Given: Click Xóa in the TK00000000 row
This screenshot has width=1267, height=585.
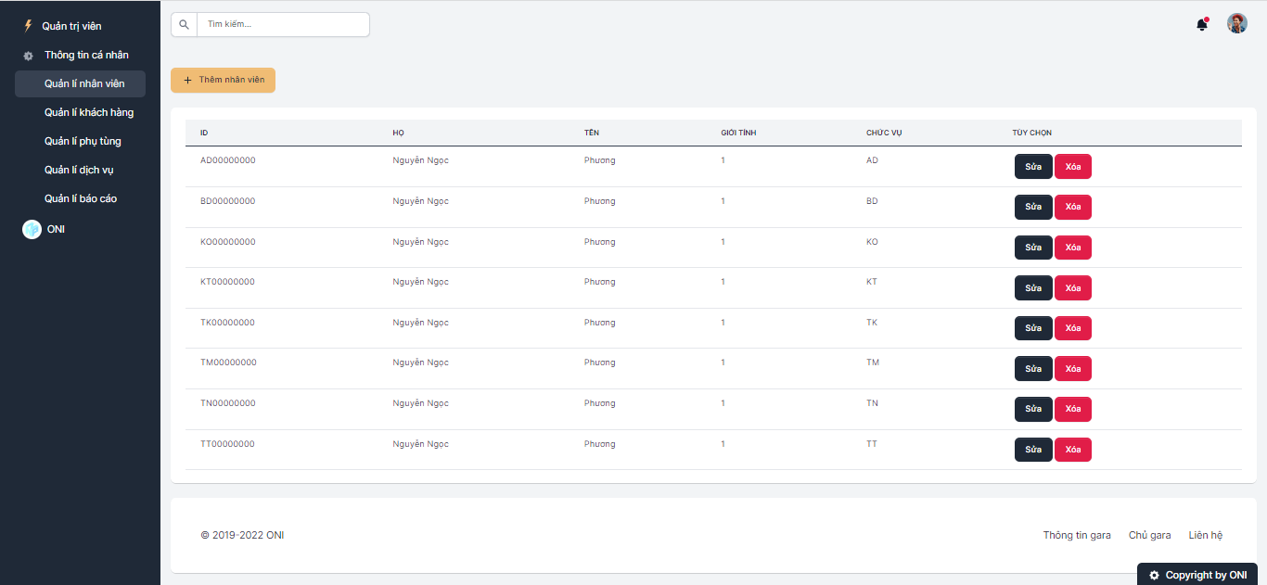Looking at the screenshot, I should [1073, 328].
